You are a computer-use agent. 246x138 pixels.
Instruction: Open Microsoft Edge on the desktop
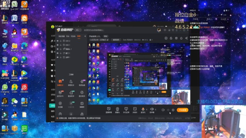[24, 48]
